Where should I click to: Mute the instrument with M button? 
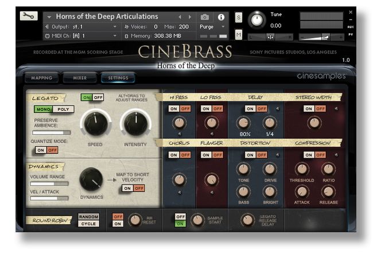point(239,35)
